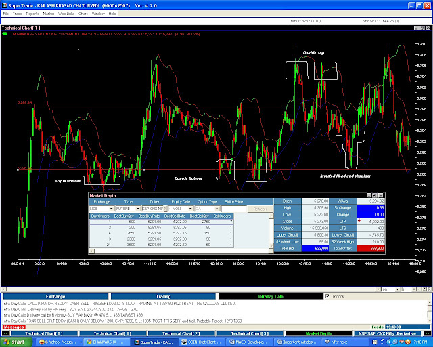The width and height of the screenshot is (433, 347).
Task: Switch to the Exchange messages tab
Action: (x=55, y=296)
